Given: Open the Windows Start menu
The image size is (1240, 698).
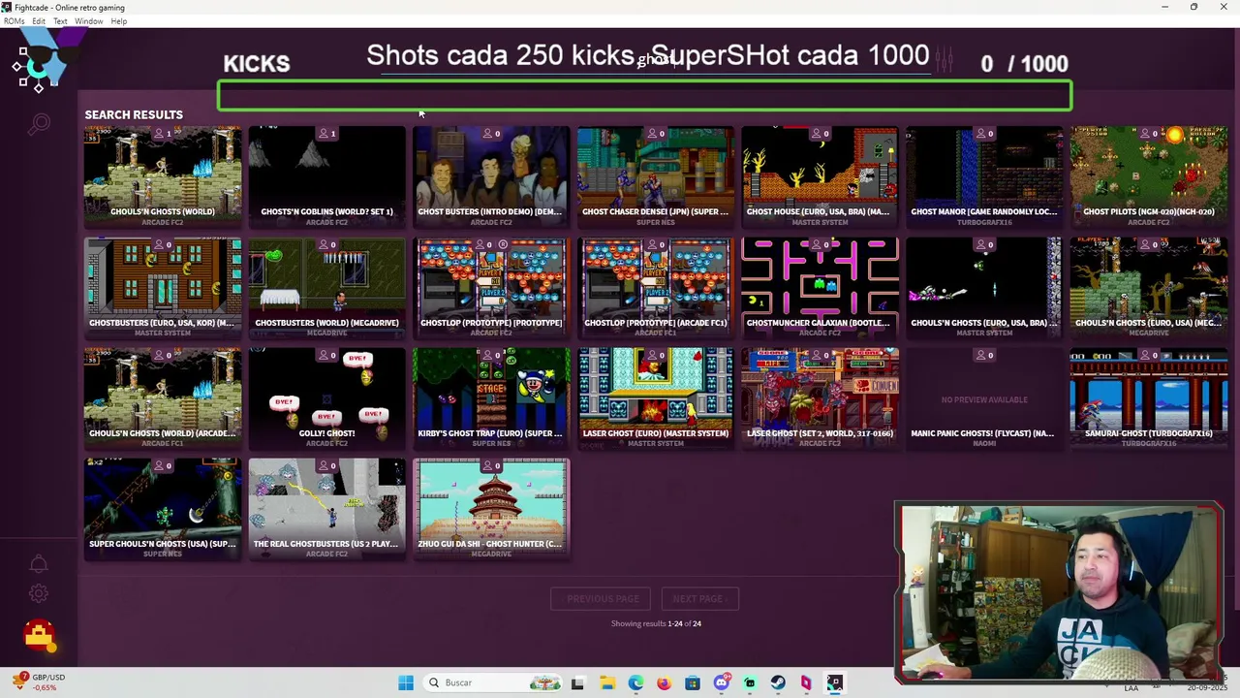Looking at the screenshot, I should [406, 682].
